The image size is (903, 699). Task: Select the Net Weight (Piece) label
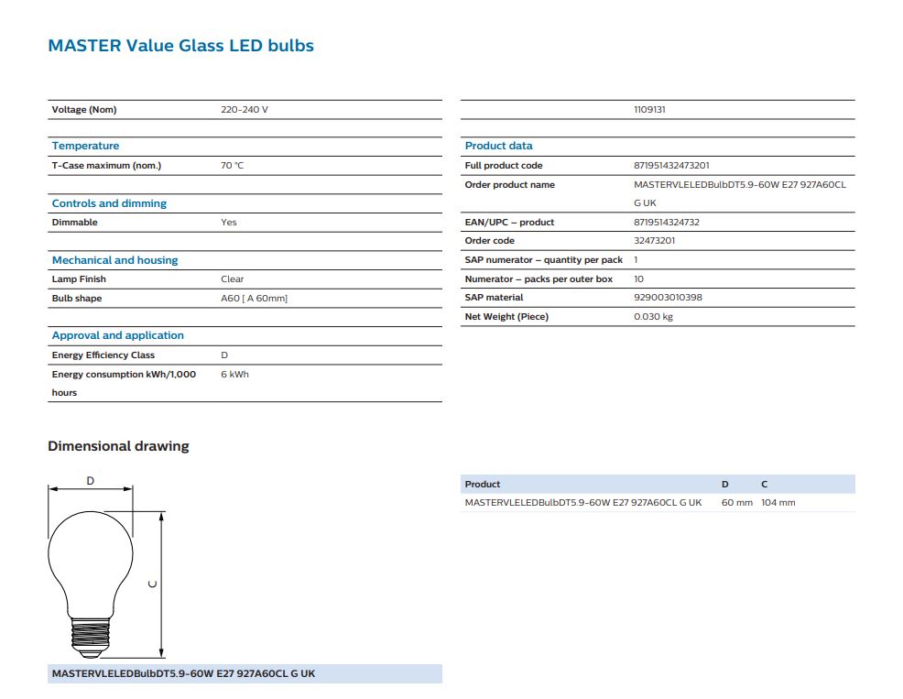pos(506,316)
